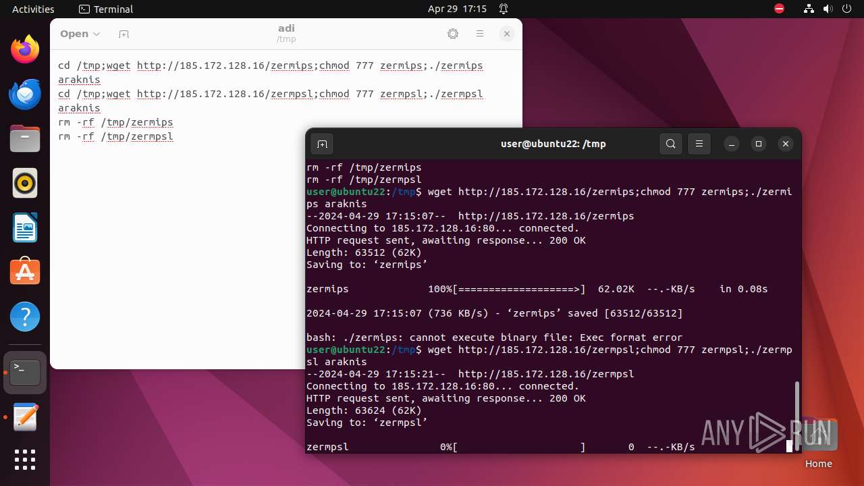864x486 pixels.
Task: Click 'Exec format error' line in terminal
Action: point(494,337)
